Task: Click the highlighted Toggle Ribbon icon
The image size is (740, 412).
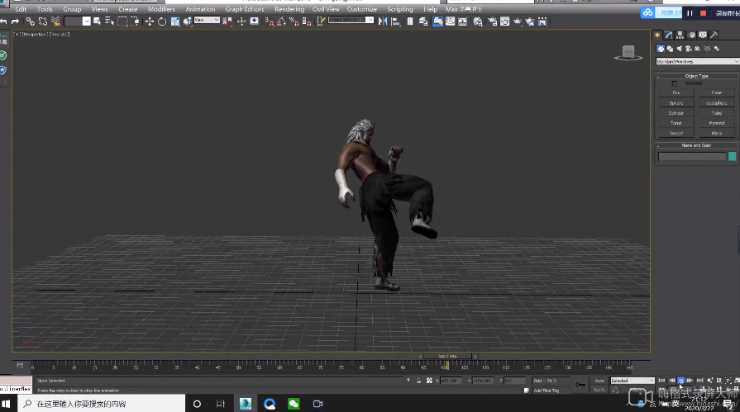Action: (437, 21)
